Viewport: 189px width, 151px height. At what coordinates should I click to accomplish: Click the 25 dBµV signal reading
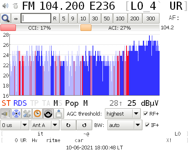(143, 103)
